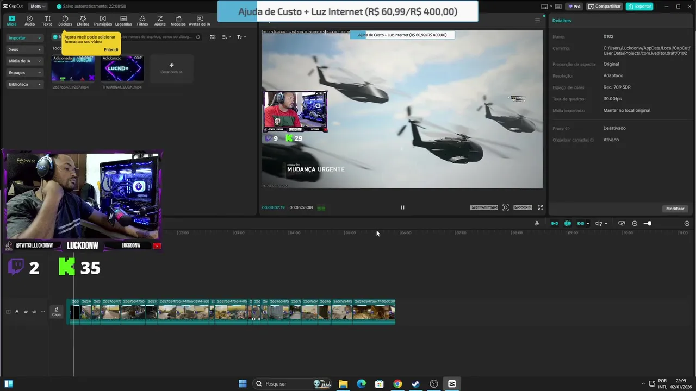Switch media to grid view icon
696x391 pixels.
(x=213, y=37)
